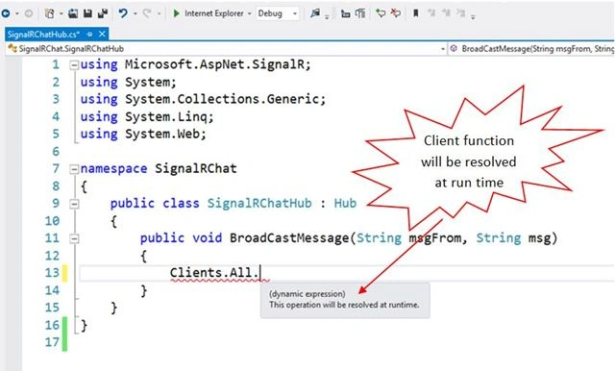Click 'System.Collections.Generic' in line 3
This screenshot has height=371, width=615.
pyautogui.click(x=222, y=99)
